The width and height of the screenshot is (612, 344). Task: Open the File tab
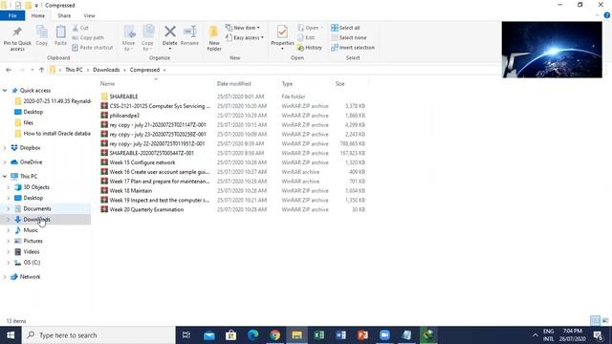12,15
